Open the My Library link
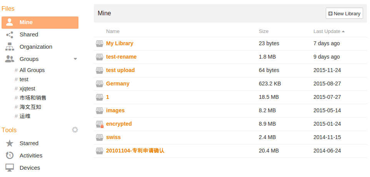 coord(120,43)
